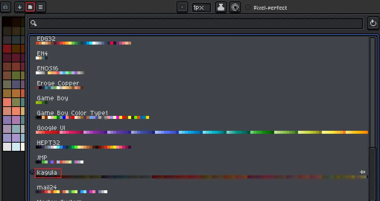The width and height of the screenshot is (380, 201).
Task: Select the Game Boy palette preset
Action: [52, 98]
